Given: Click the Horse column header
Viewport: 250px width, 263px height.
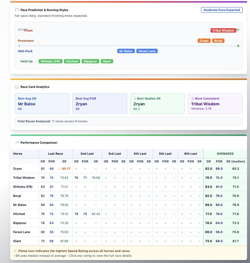Looking at the screenshot, I should point(24,154).
